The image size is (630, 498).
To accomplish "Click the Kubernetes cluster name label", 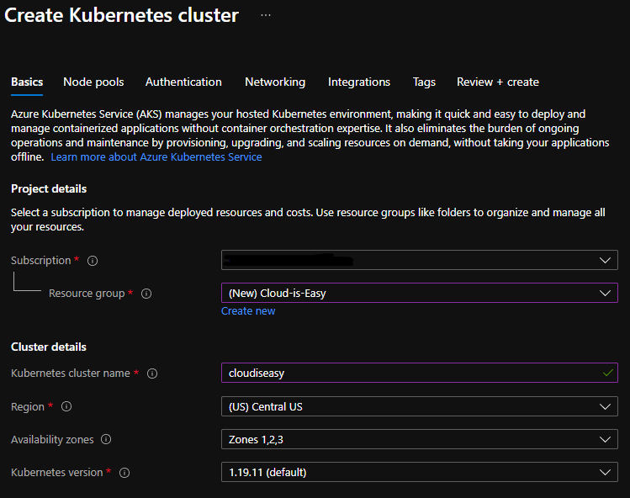I will (x=71, y=373).
